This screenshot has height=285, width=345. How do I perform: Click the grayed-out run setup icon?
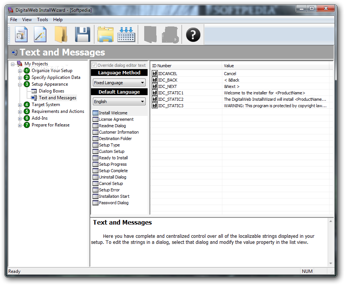[x=170, y=35]
